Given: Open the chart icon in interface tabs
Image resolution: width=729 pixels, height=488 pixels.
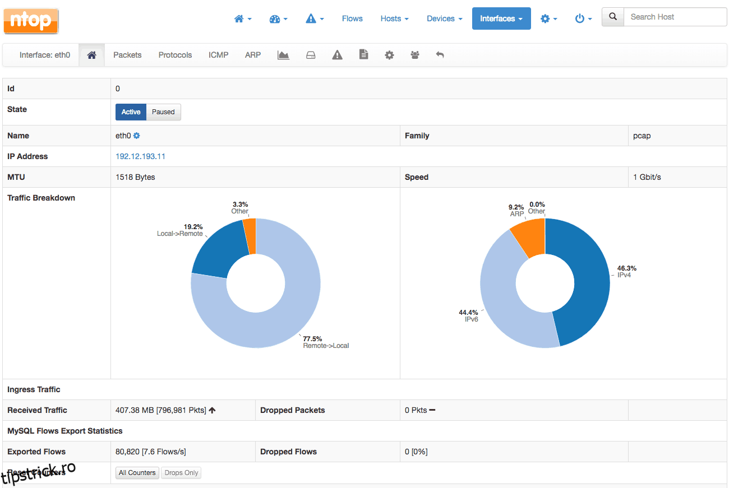Looking at the screenshot, I should click(283, 55).
